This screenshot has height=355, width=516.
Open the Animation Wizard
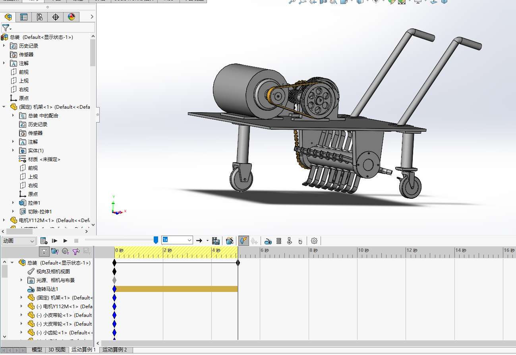[230, 241]
